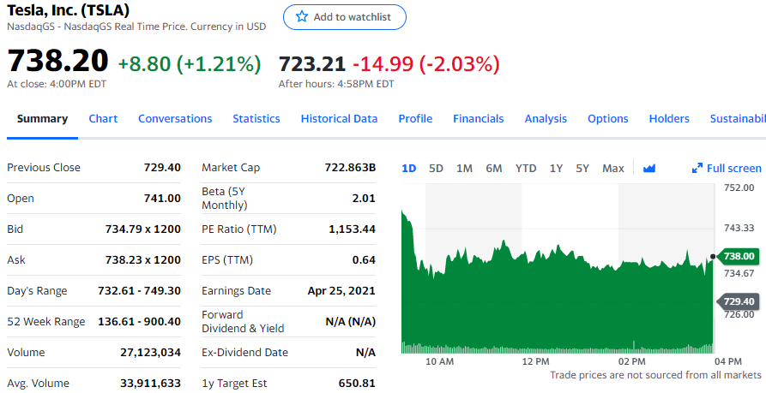Screen dimensions: 766x393
Task: Select the 1M chart range
Action: pyautogui.click(x=464, y=168)
